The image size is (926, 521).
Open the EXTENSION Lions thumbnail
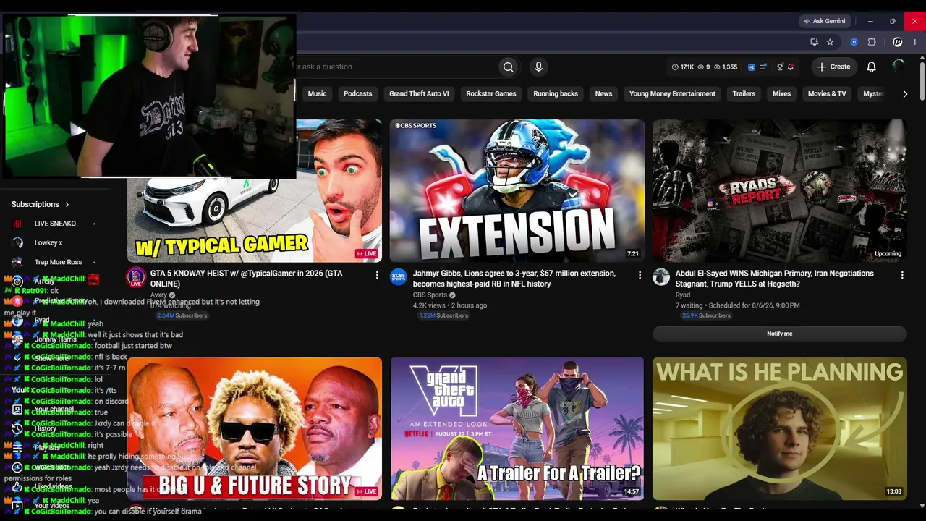click(517, 191)
